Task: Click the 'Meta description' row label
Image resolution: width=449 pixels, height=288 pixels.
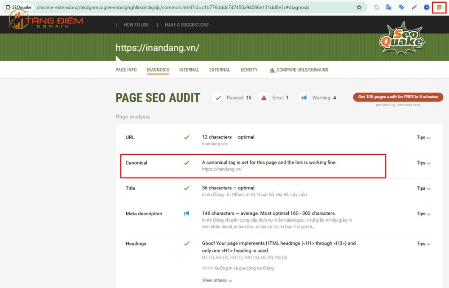Action: [144, 214]
